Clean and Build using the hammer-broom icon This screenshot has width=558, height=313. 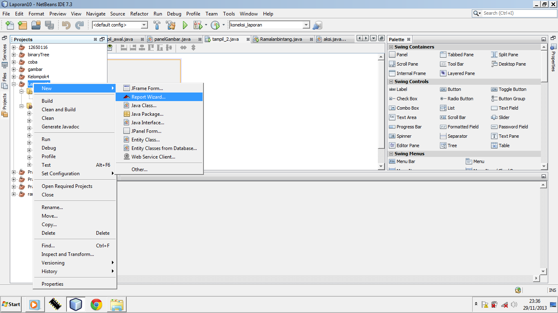coord(171,25)
